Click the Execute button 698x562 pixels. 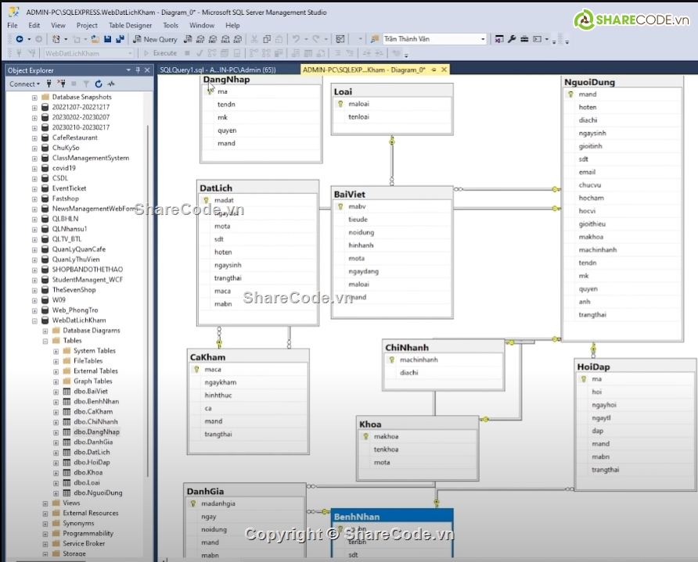coord(160,53)
